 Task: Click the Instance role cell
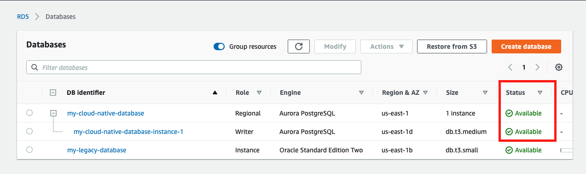(x=247, y=150)
